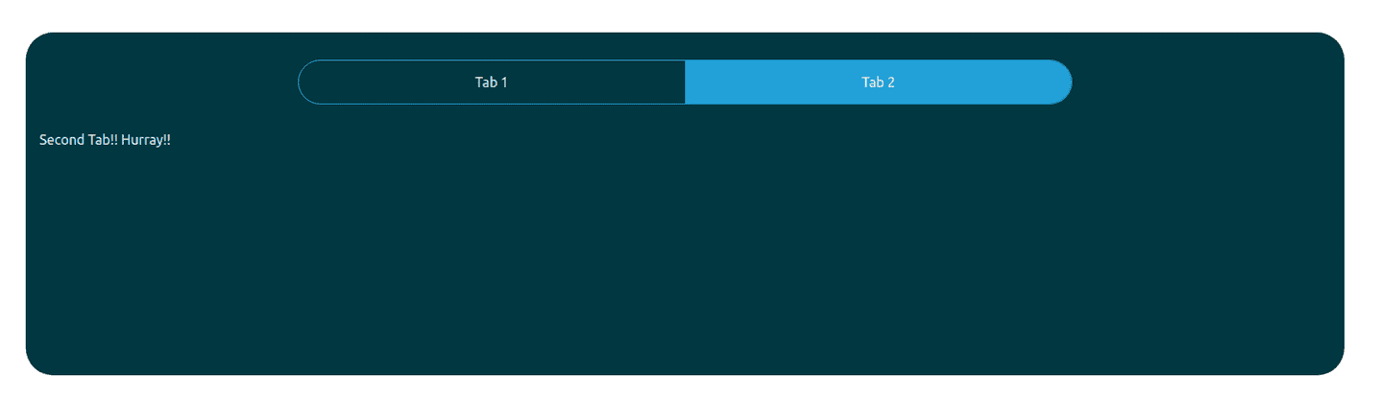
Task: Toggle the tab switcher to Tab 1
Action: [491, 82]
